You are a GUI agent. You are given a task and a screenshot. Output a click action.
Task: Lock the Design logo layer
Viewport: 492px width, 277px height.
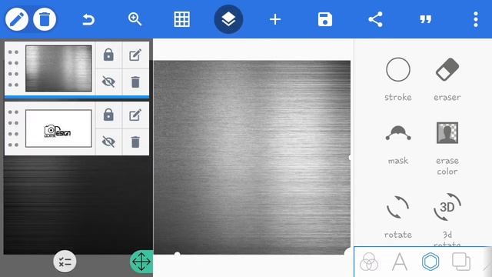(108, 115)
